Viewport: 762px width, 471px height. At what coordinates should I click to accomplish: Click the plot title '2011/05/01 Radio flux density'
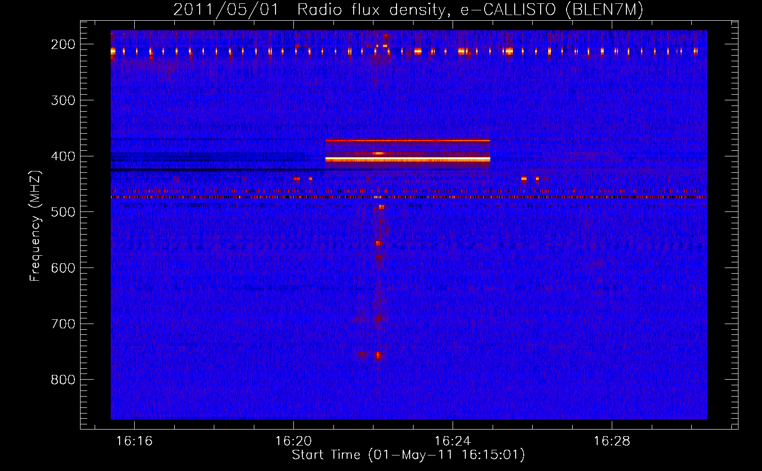[310, 10]
